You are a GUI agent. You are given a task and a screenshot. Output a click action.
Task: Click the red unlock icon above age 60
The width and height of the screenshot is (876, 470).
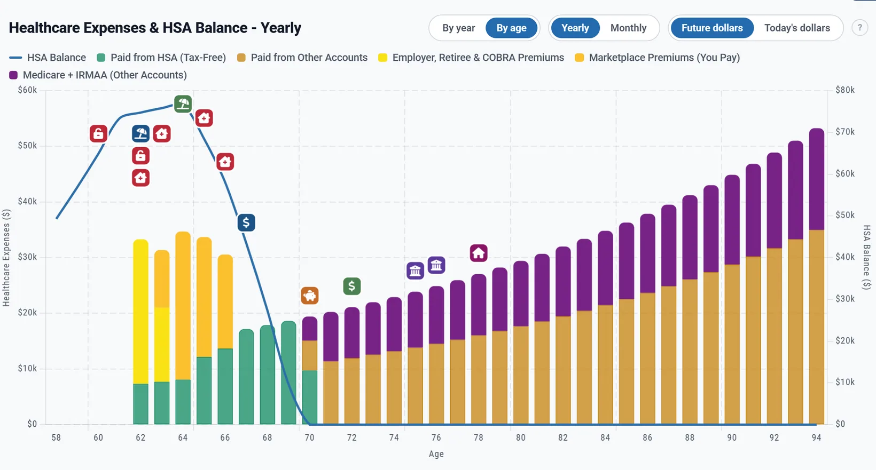98,133
